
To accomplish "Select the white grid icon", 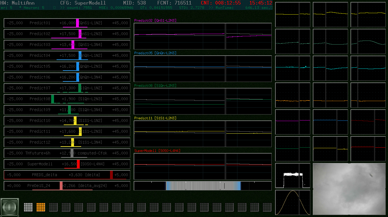I will (x=28, y=207).
